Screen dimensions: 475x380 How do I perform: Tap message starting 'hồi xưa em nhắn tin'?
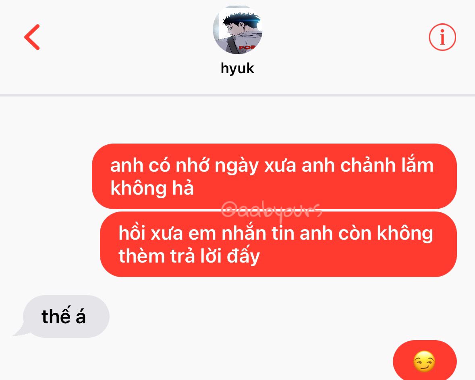coord(278,244)
